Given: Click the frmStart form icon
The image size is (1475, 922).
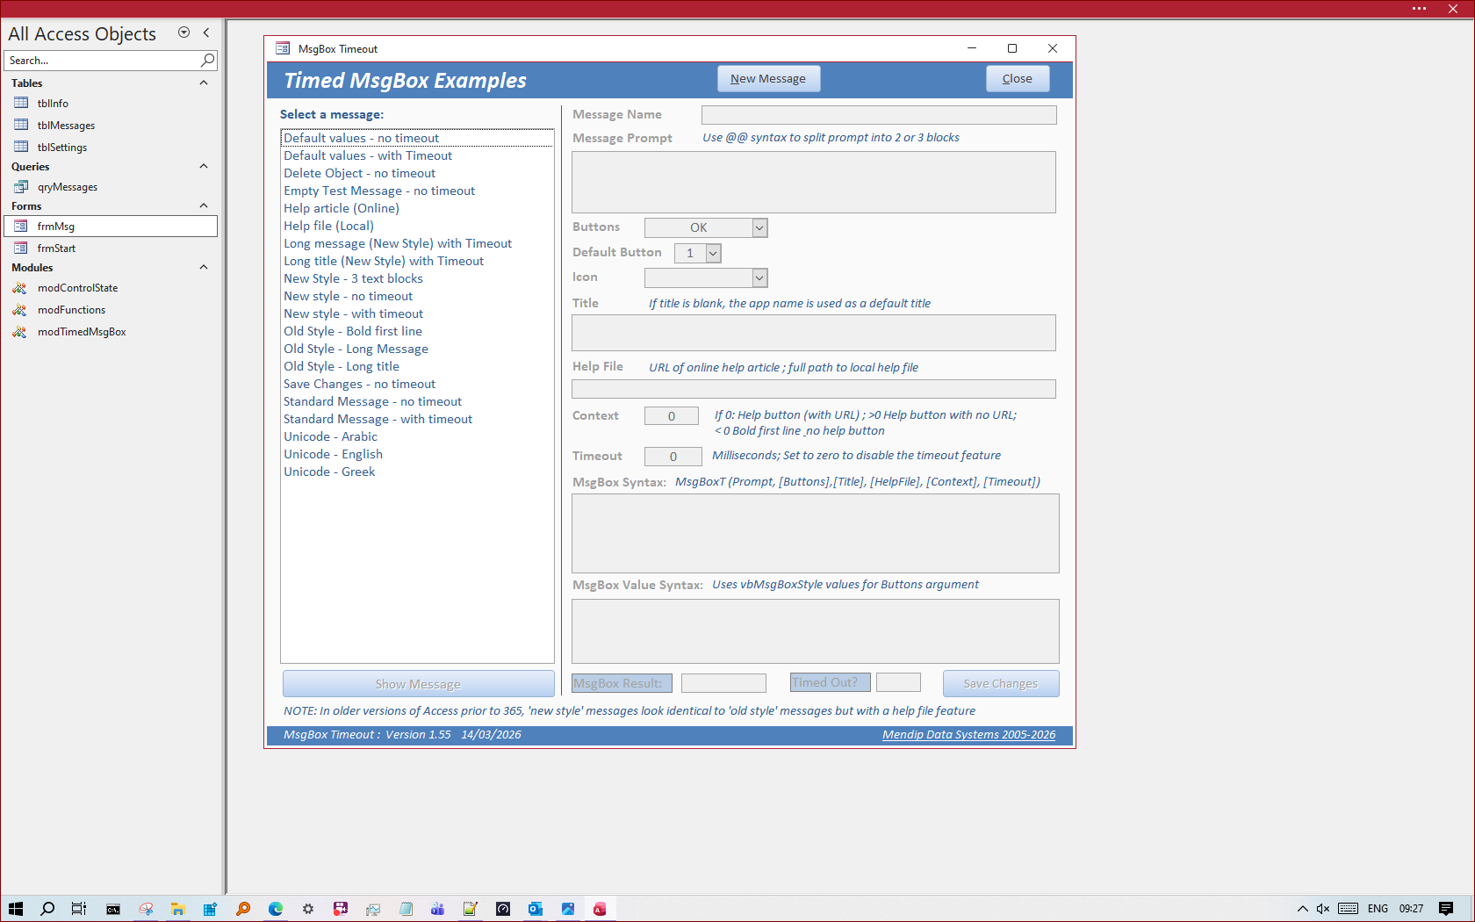Looking at the screenshot, I should coord(21,248).
